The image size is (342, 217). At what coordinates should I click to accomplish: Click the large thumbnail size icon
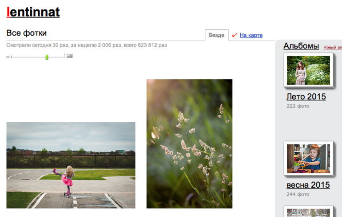[70, 56]
